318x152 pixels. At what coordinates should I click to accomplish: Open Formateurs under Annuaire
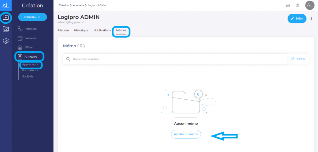[x=30, y=70]
